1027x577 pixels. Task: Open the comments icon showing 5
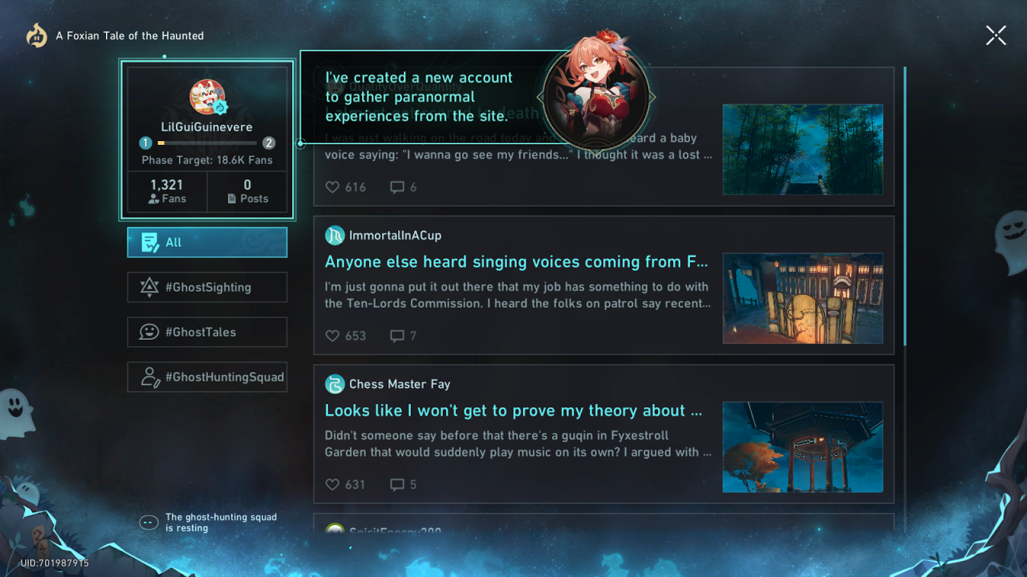click(397, 485)
